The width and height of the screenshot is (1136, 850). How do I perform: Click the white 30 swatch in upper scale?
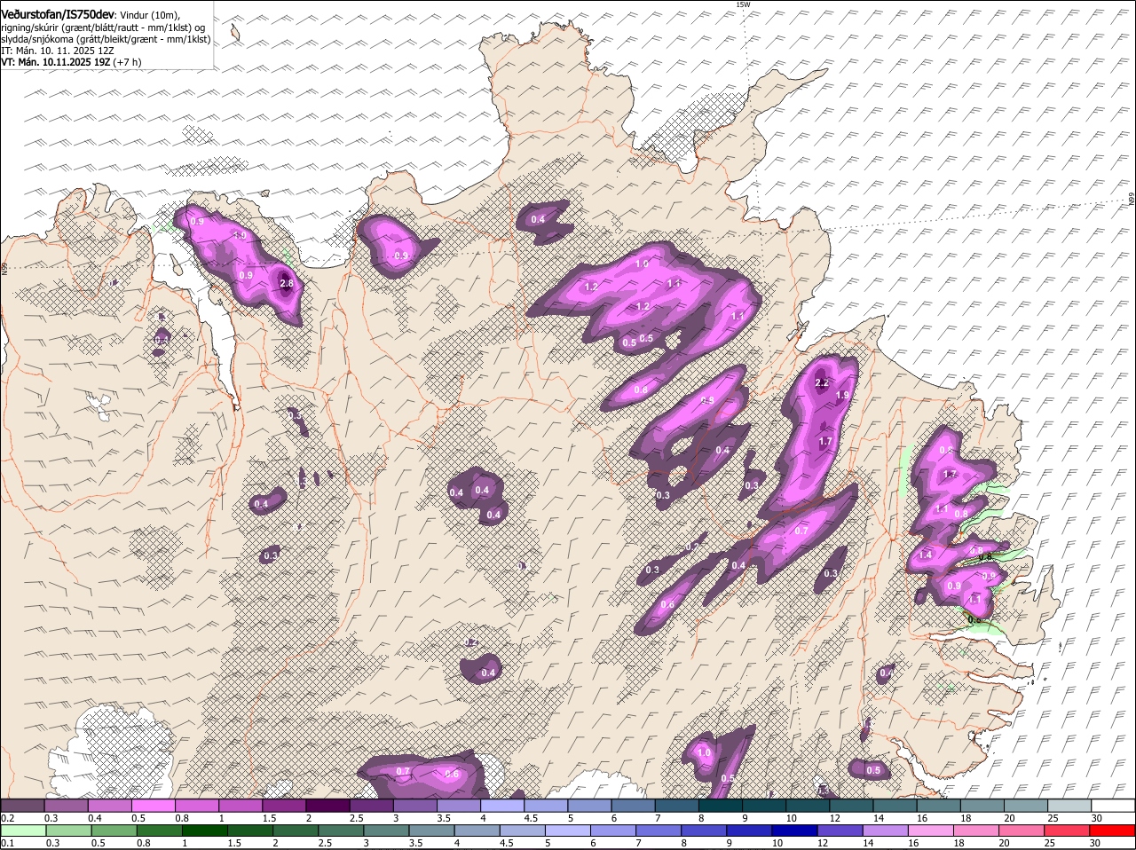[1112, 805]
